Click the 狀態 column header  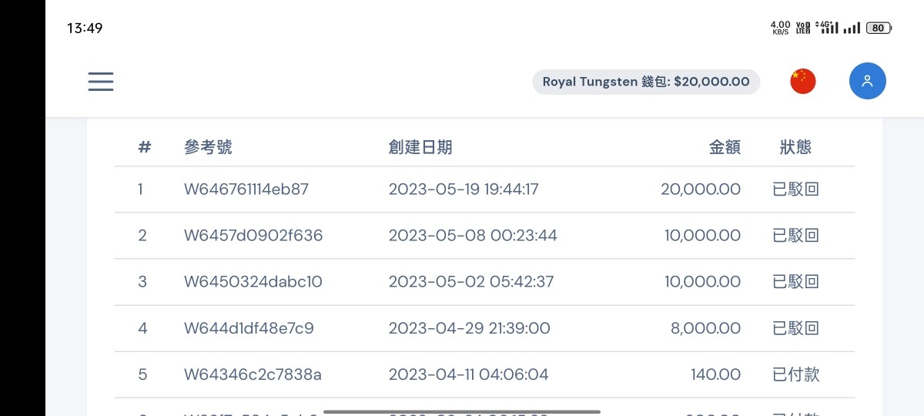click(x=795, y=147)
